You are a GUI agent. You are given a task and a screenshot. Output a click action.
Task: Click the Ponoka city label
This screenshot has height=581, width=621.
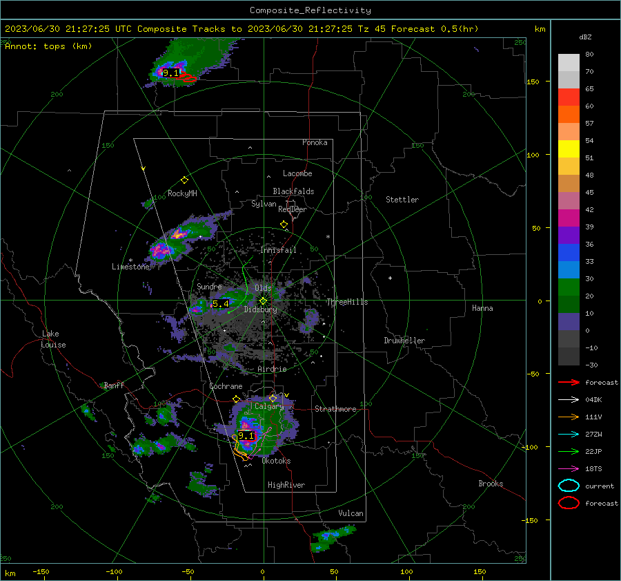pyautogui.click(x=315, y=142)
